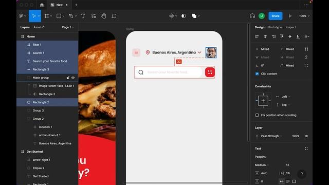Click Independent corners icon

pos(306,66)
